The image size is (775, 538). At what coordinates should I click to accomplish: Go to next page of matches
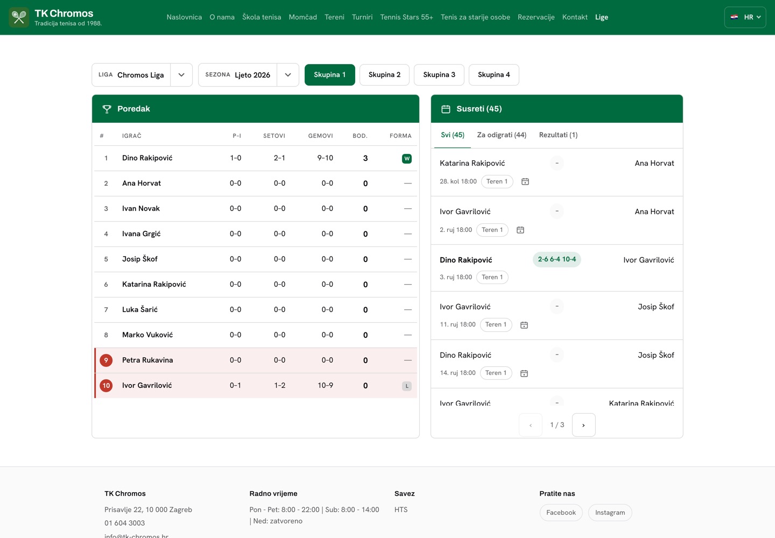coord(583,425)
